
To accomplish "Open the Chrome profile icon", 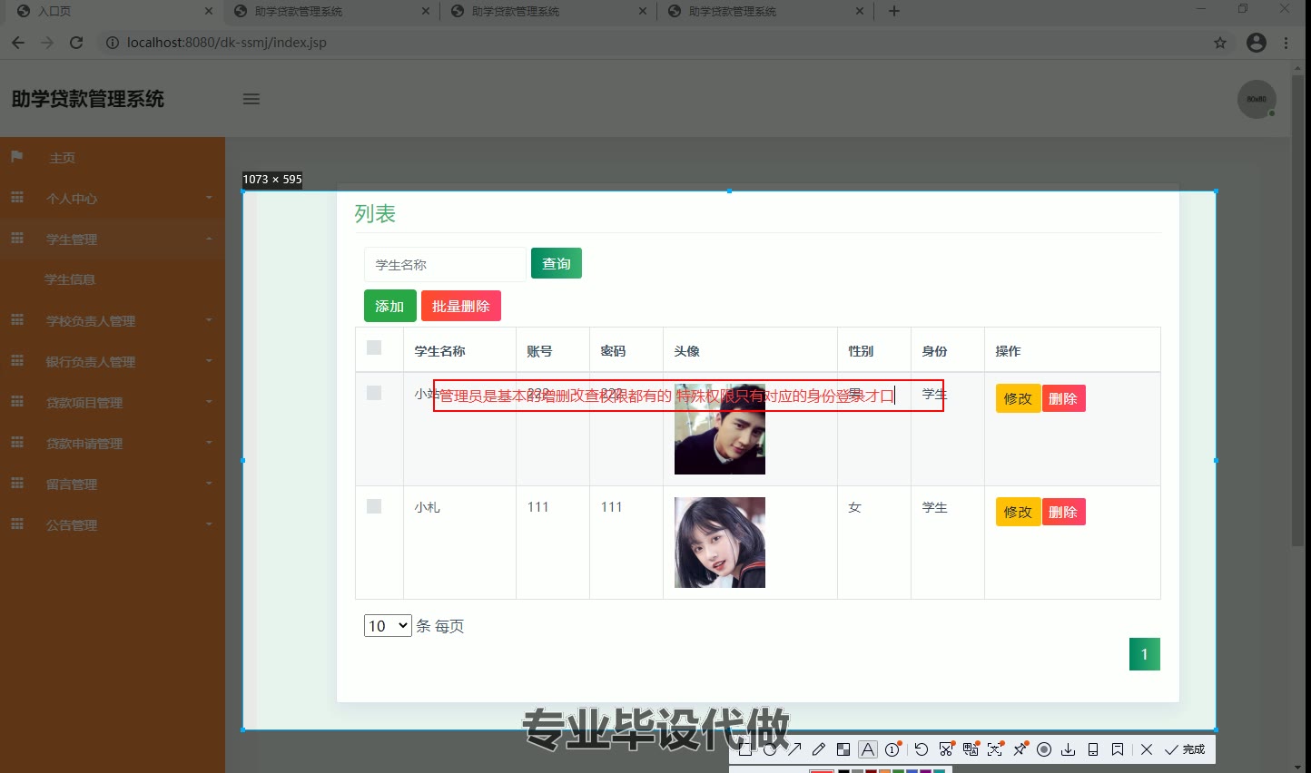I will click(x=1257, y=43).
